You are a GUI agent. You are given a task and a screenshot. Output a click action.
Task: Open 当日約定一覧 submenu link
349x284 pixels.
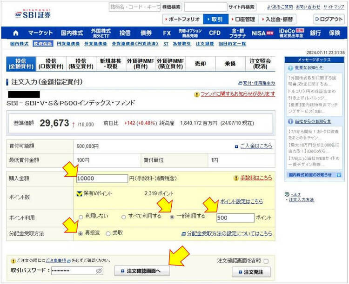click(232, 44)
